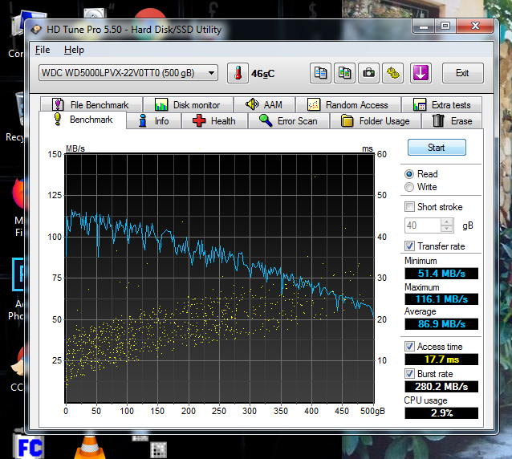Switch to the File Benchmark tab
512x459 pixels.
point(91,105)
